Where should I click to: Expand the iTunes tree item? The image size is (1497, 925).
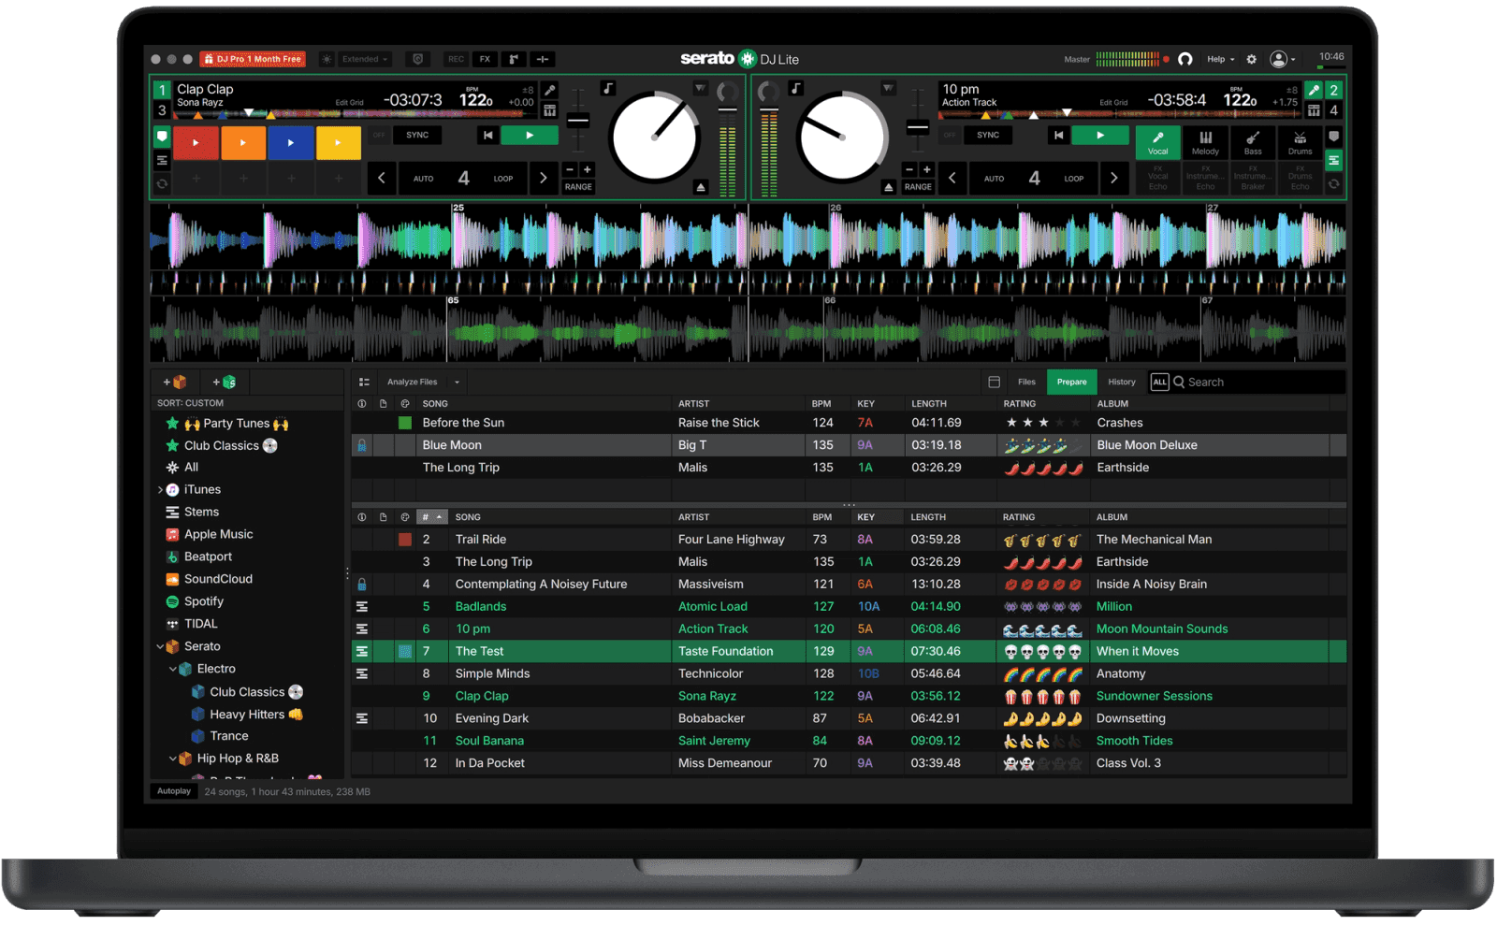click(x=160, y=489)
